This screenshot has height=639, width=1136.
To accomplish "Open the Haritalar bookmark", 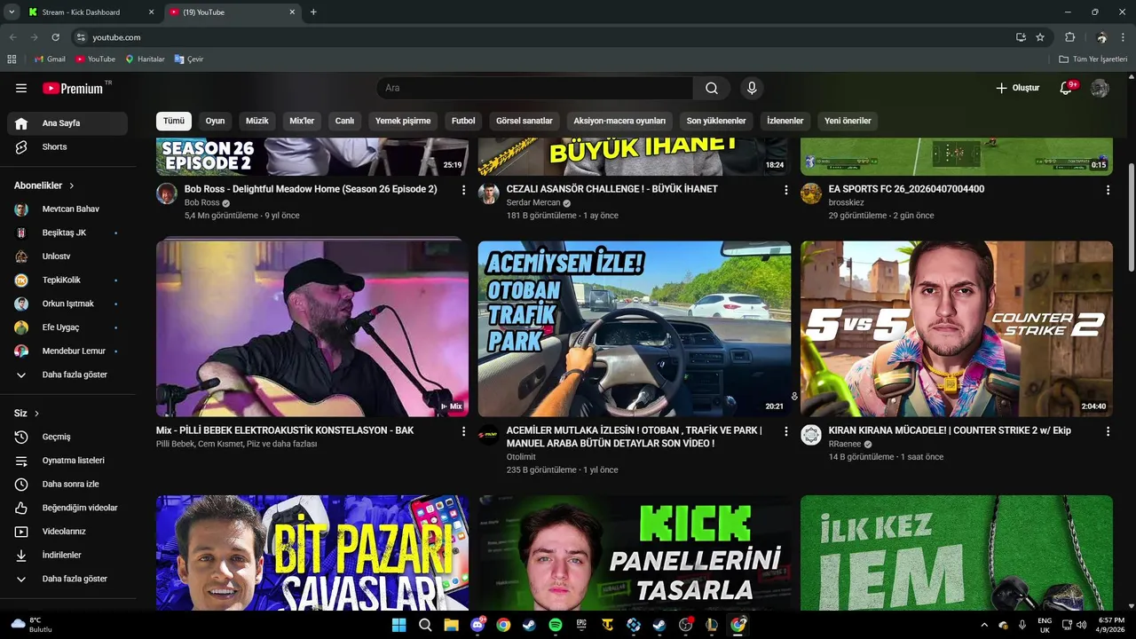I will [x=145, y=59].
